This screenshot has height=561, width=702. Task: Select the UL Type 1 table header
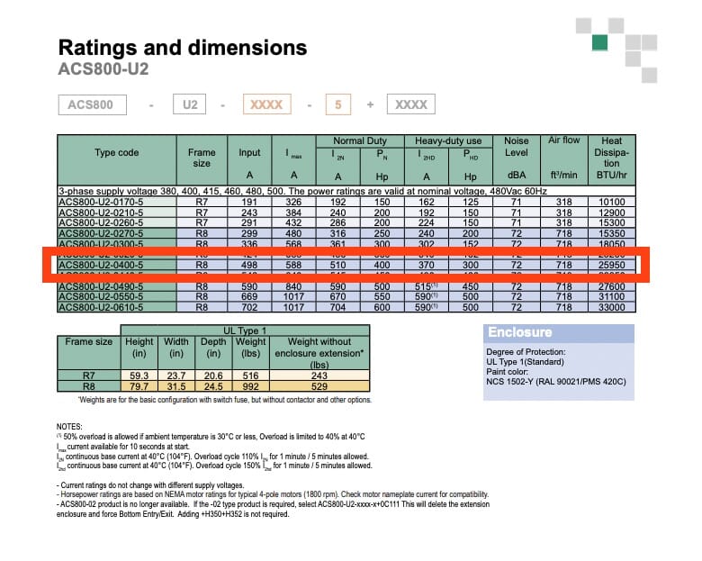pyautogui.click(x=244, y=330)
